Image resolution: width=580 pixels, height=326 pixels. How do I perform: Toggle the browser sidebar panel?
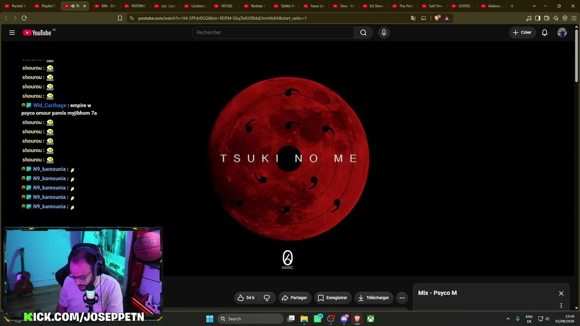click(x=538, y=18)
